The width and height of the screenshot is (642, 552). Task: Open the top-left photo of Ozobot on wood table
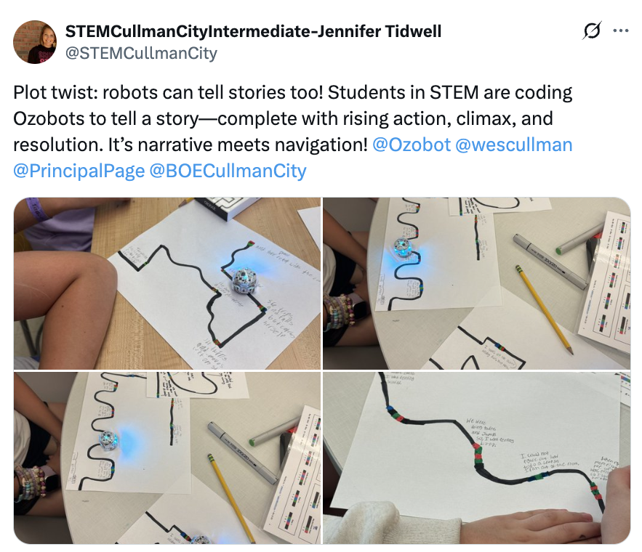coord(167,283)
